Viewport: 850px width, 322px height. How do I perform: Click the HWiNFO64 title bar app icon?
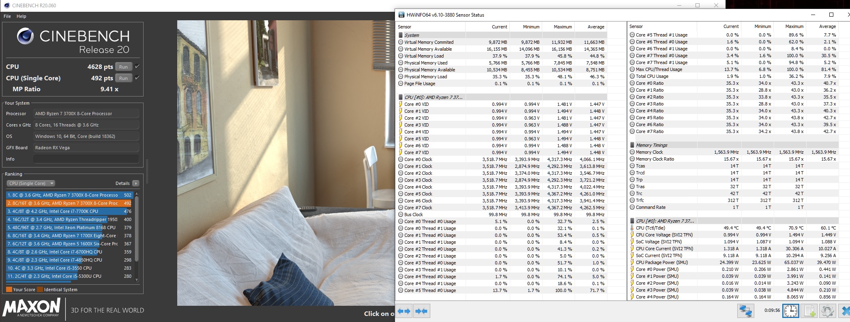pos(401,15)
